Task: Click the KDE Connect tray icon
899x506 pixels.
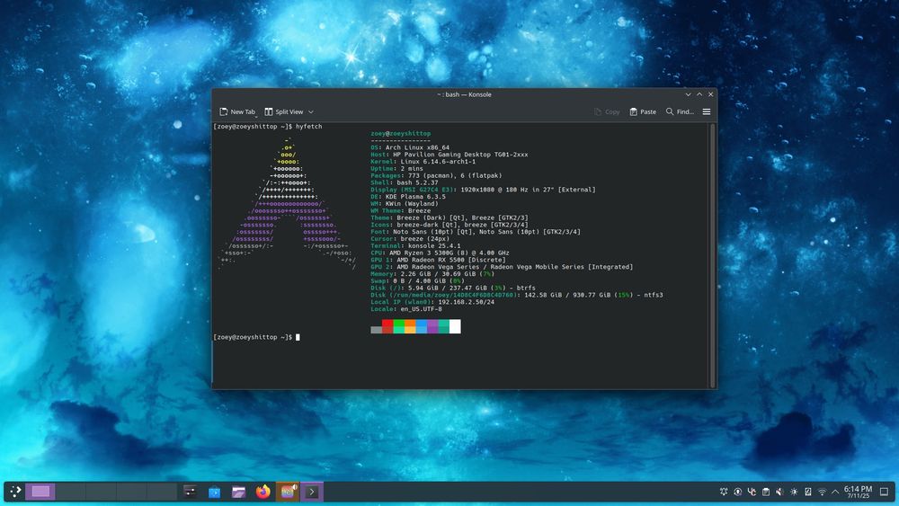Action: tap(752, 492)
